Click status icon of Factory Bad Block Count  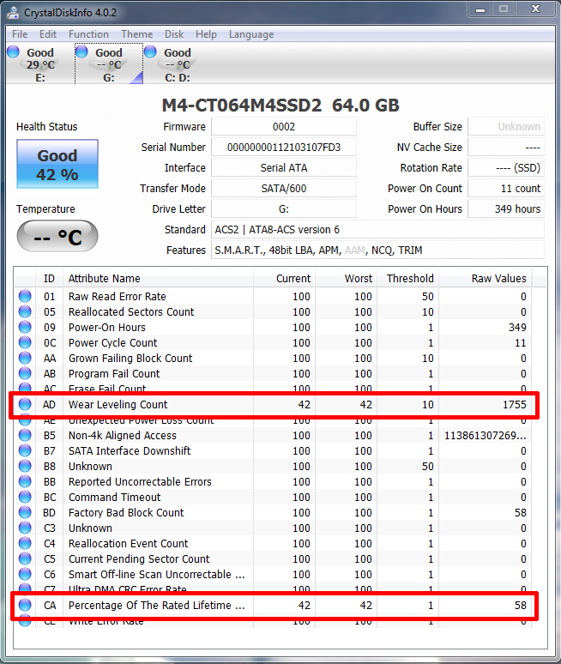pos(25,512)
